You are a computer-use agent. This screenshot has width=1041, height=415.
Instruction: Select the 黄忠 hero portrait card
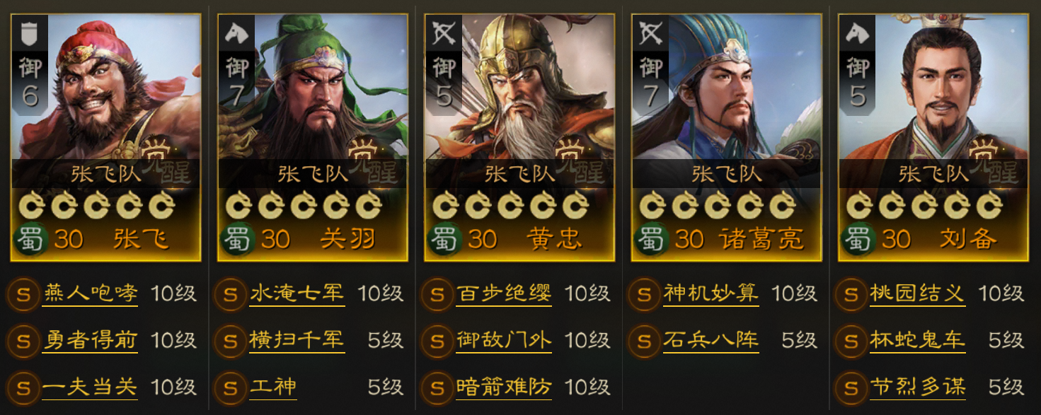point(519,137)
